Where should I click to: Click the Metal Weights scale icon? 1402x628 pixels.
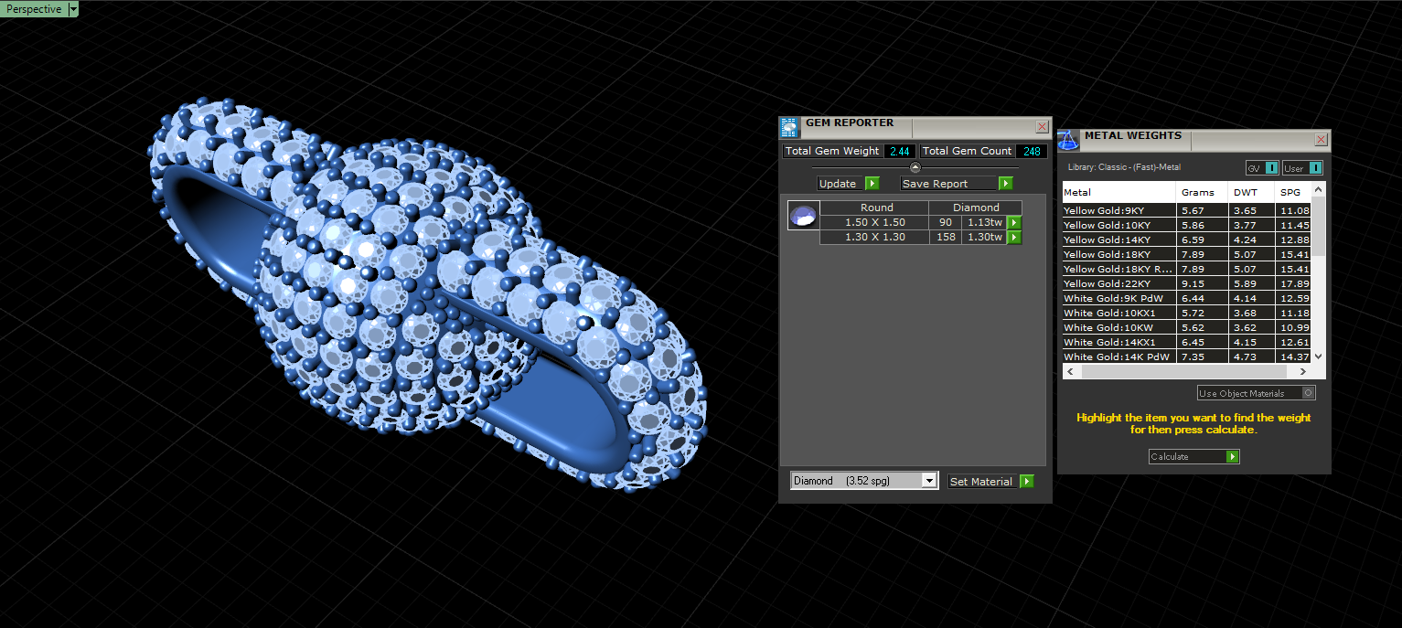[x=1068, y=140]
